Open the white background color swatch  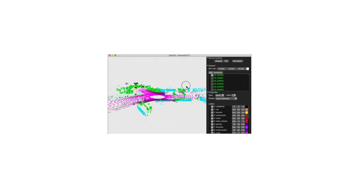[x=247, y=69]
